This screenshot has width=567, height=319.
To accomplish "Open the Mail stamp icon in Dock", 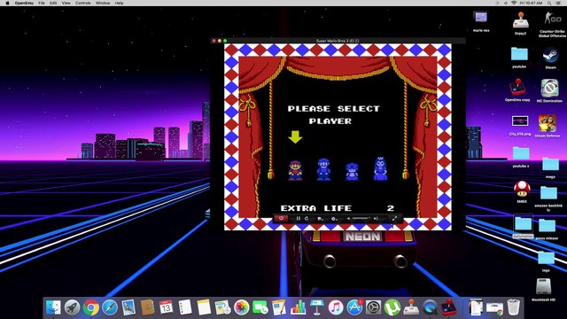I will tap(128, 307).
